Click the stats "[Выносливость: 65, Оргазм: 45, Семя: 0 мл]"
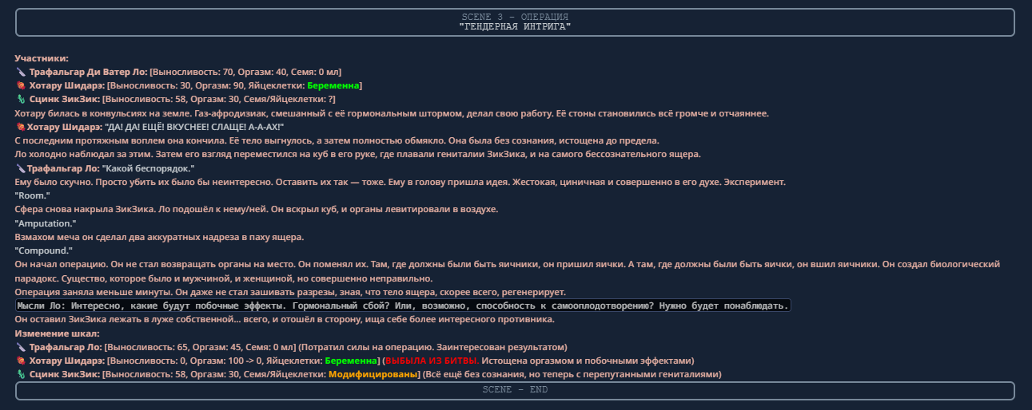Image resolution: width=1032 pixels, height=410 pixels. click(200, 347)
